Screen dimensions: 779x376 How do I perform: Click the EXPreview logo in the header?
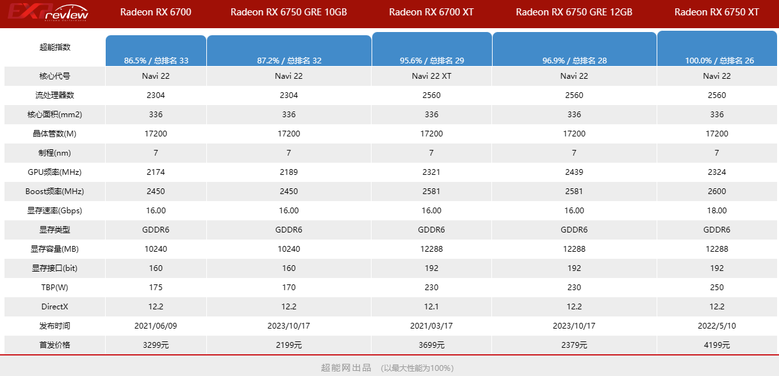pos(48,12)
